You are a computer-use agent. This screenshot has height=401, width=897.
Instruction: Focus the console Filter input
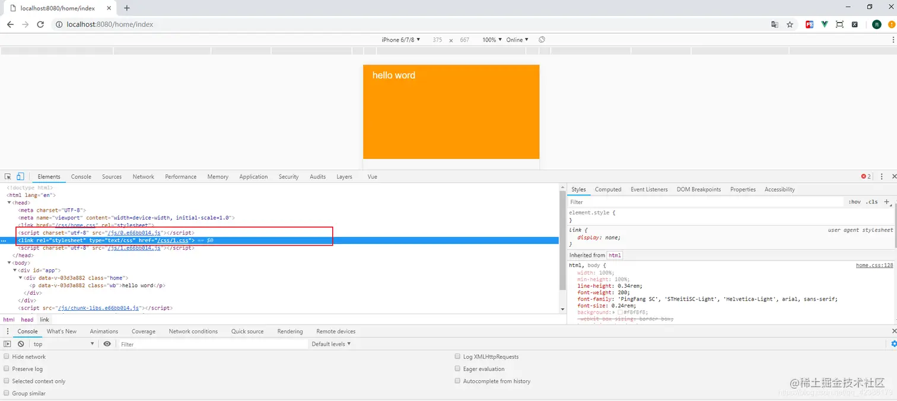[x=212, y=344]
